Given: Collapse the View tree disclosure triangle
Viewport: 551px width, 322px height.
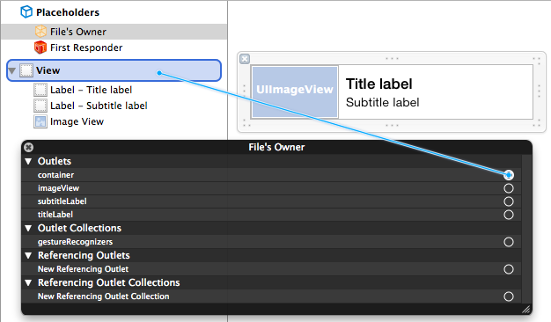Looking at the screenshot, I should click(x=12, y=71).
